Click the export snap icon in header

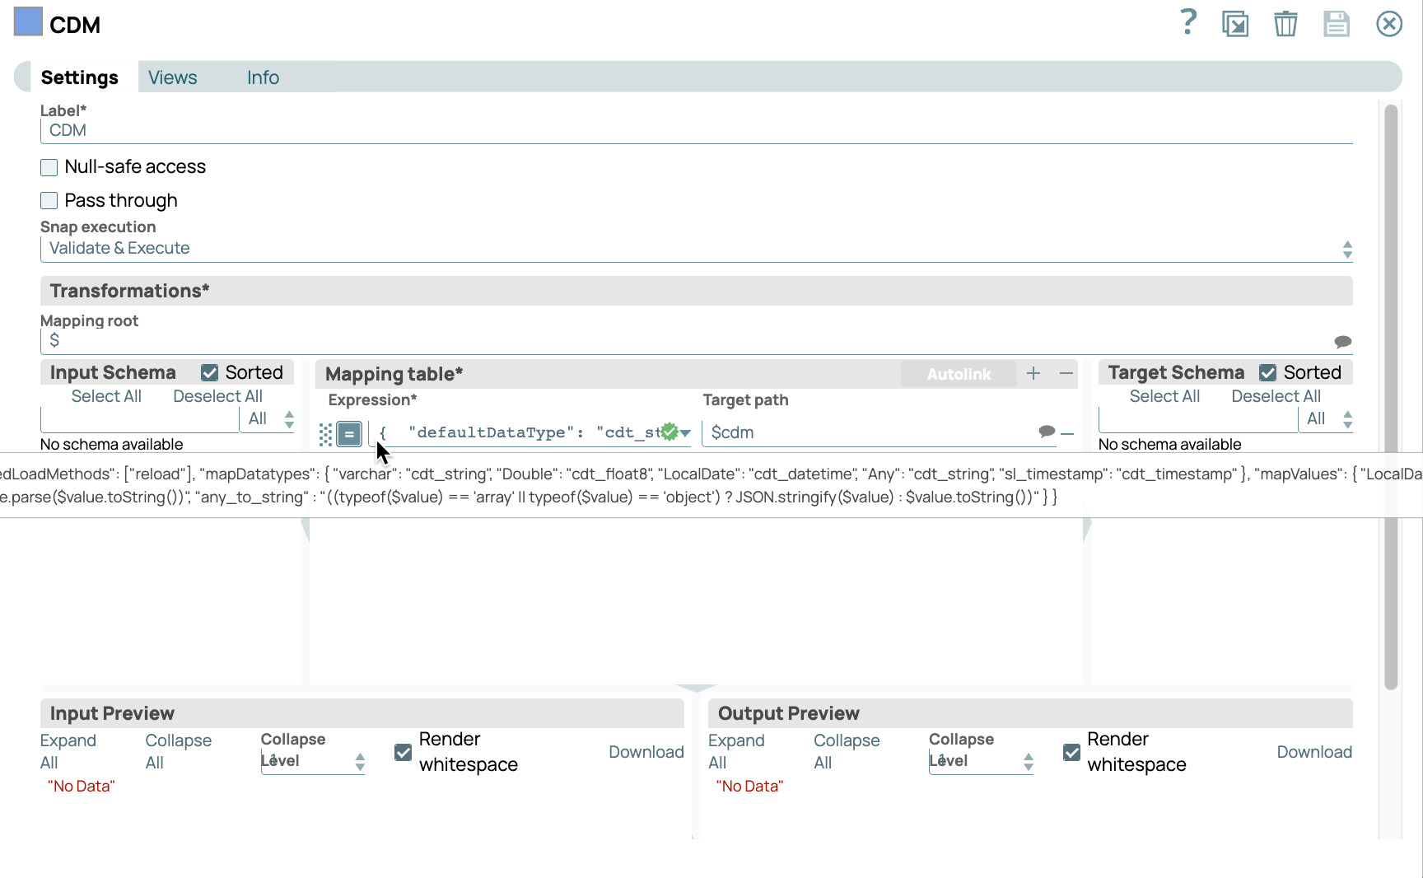[x=1235, y=24]
